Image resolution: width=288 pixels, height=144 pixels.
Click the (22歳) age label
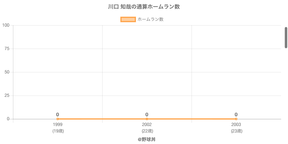point(147,131)
